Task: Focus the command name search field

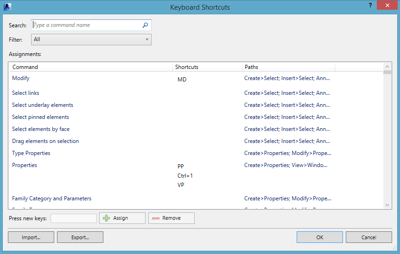Action: coord(91,25)
